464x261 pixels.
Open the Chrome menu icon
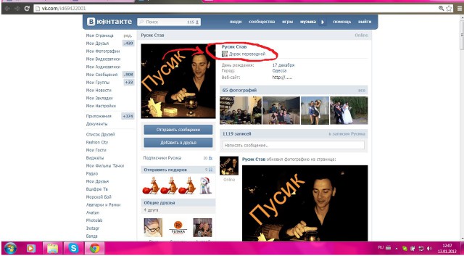[459, 8]
